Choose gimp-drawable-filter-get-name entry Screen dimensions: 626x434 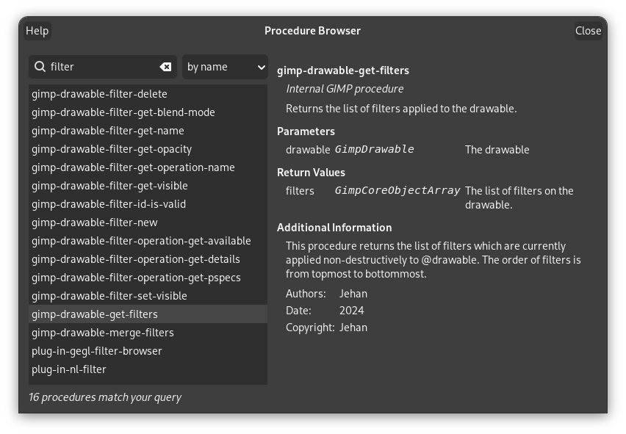coord(107,131)
